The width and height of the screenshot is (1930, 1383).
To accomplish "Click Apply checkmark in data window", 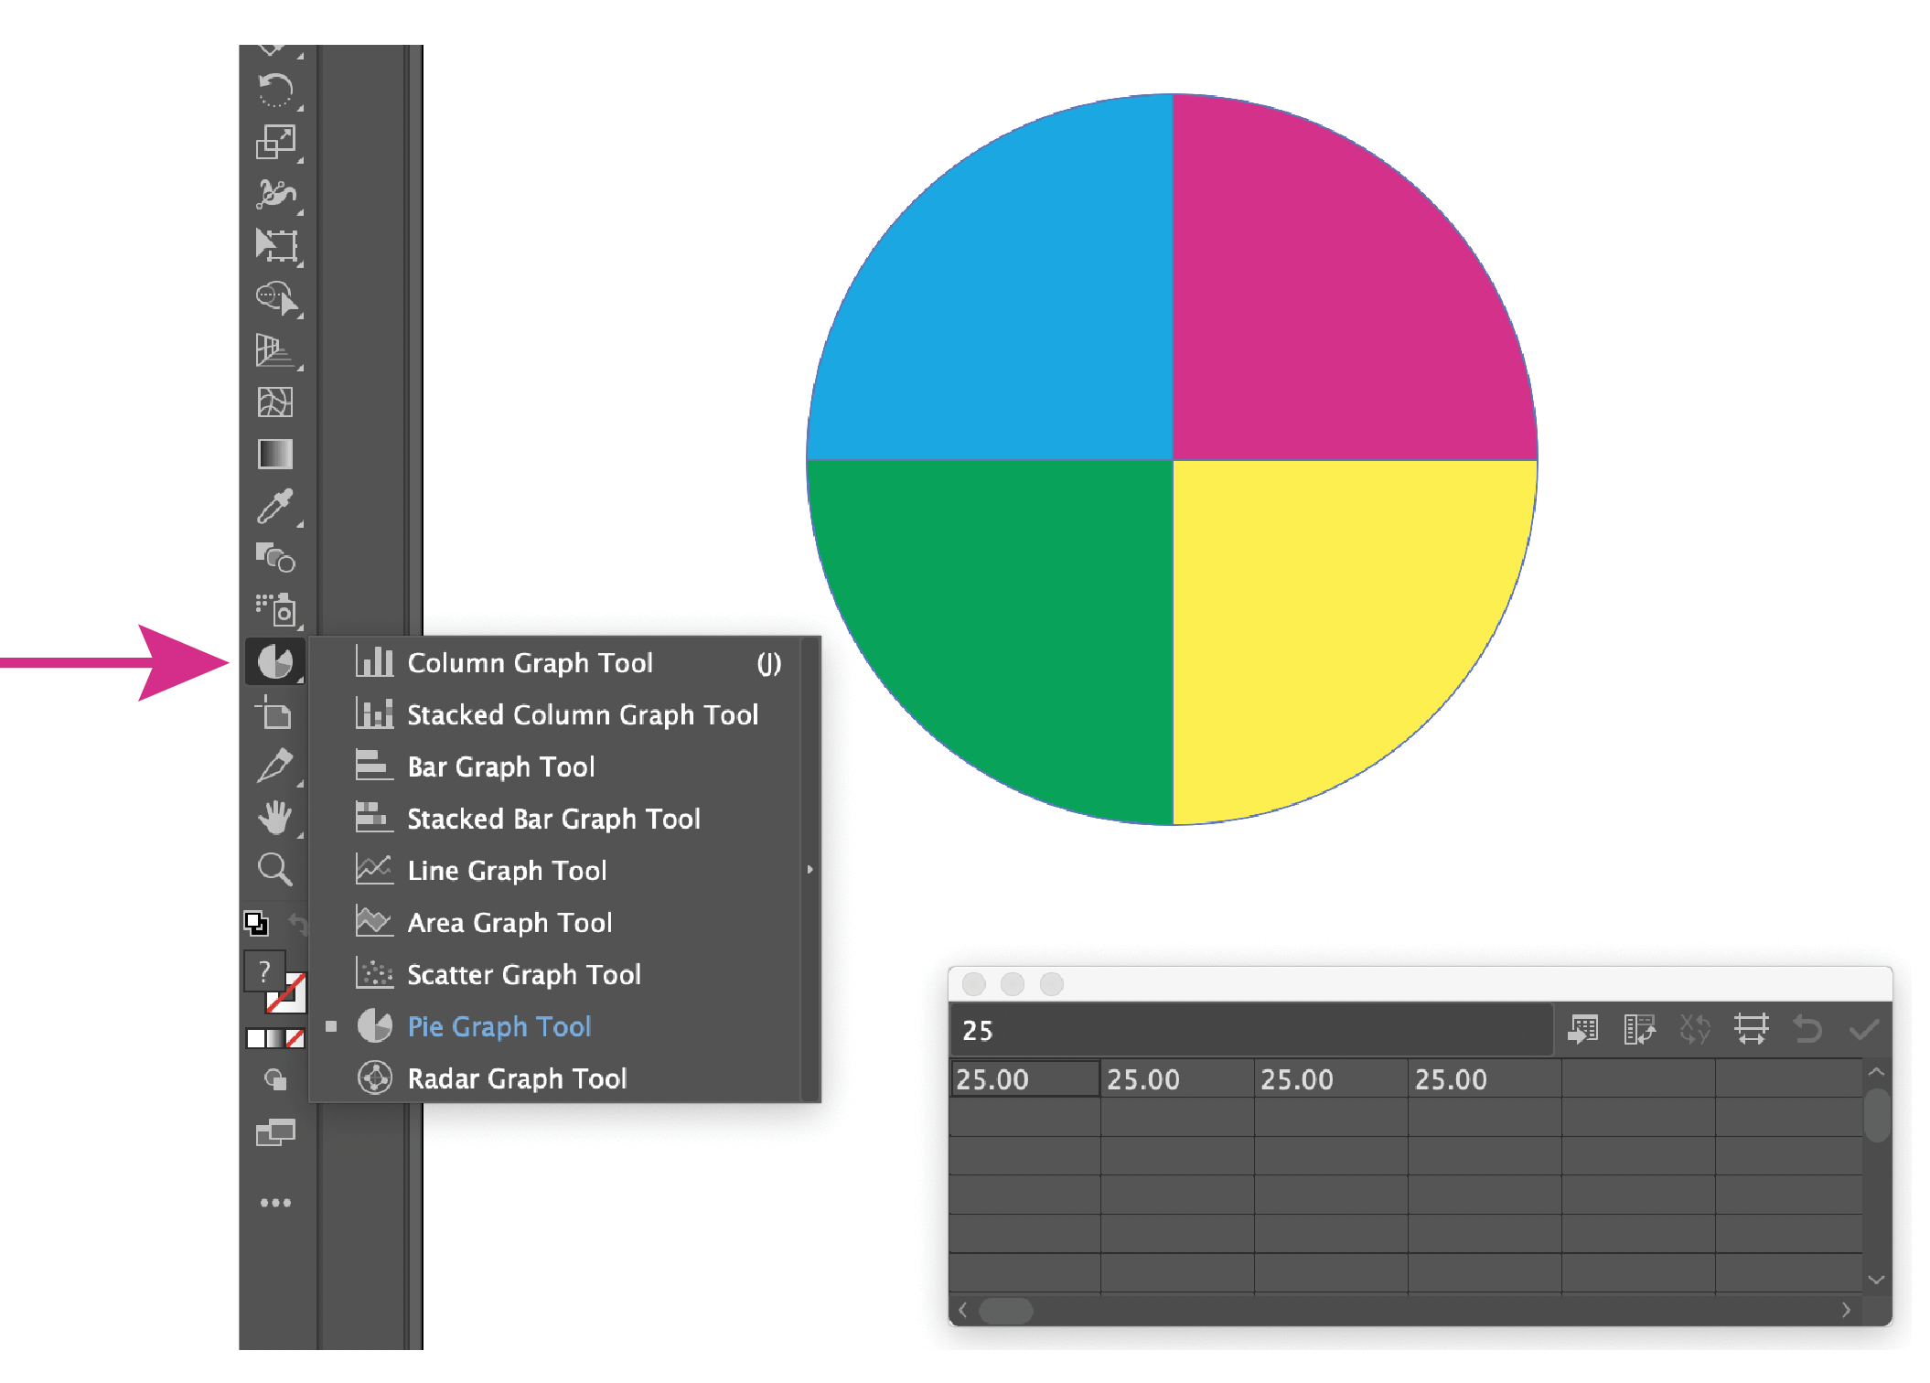I will pos(1863,1030).
